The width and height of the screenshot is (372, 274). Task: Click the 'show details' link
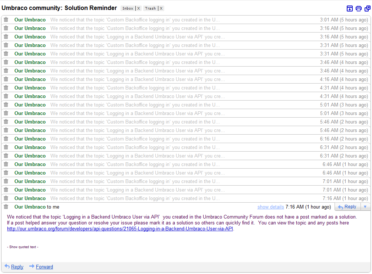click(x=270, y=207)
